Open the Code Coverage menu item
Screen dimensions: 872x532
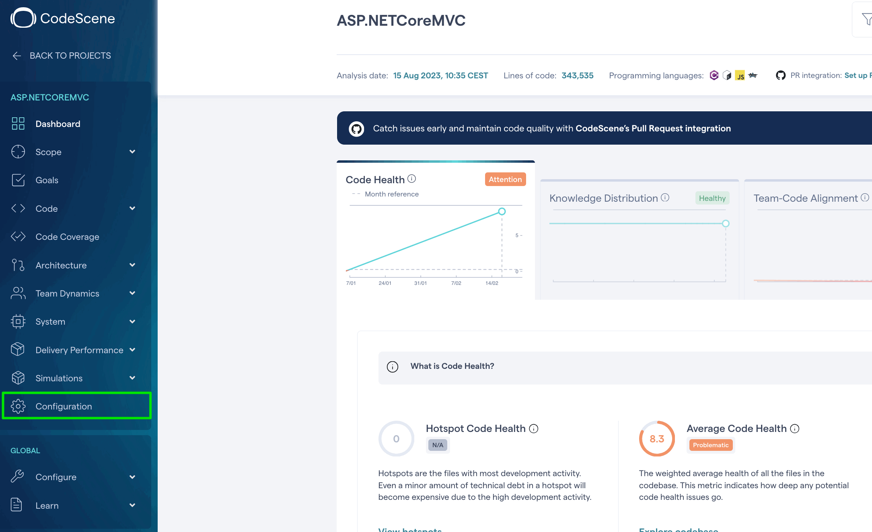click(x=76, y=237)
